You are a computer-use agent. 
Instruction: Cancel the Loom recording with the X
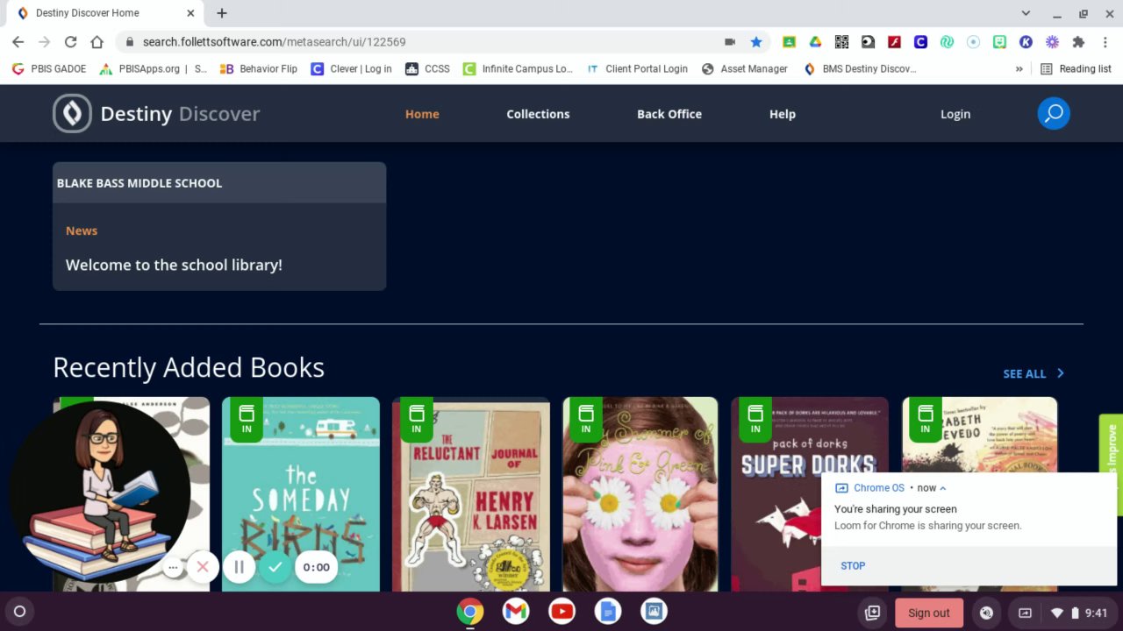coord(203,567)
